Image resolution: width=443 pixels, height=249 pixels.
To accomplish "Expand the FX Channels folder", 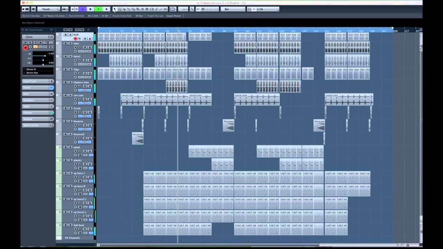I will point(59,238).
